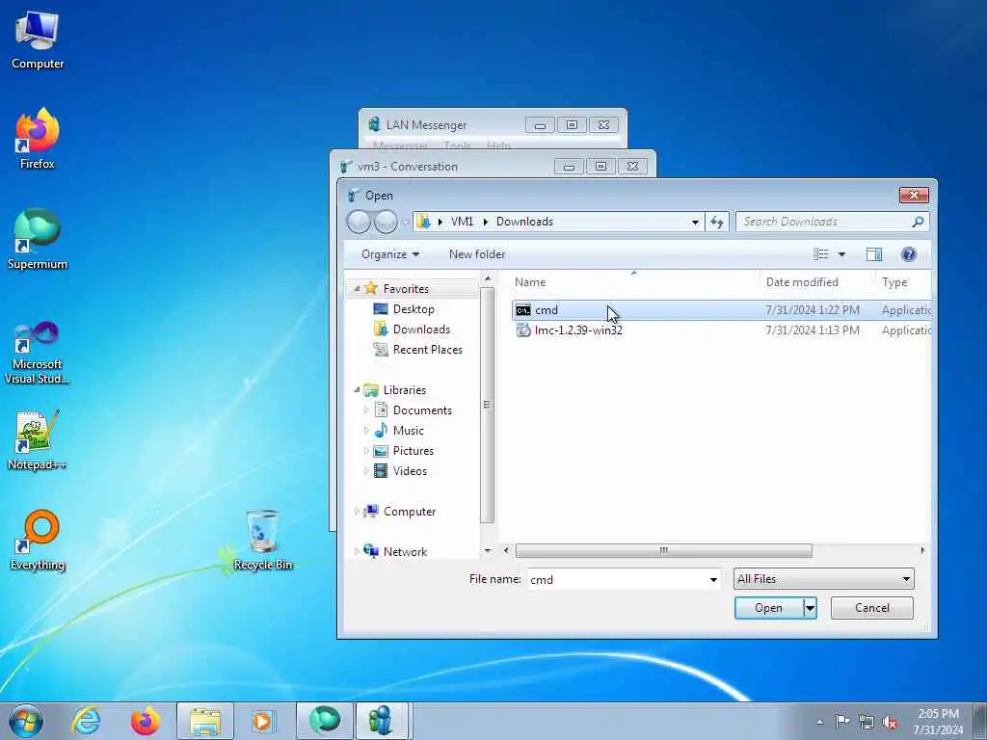
Task: Click the file list scroll right arrow
Action: 922,550
